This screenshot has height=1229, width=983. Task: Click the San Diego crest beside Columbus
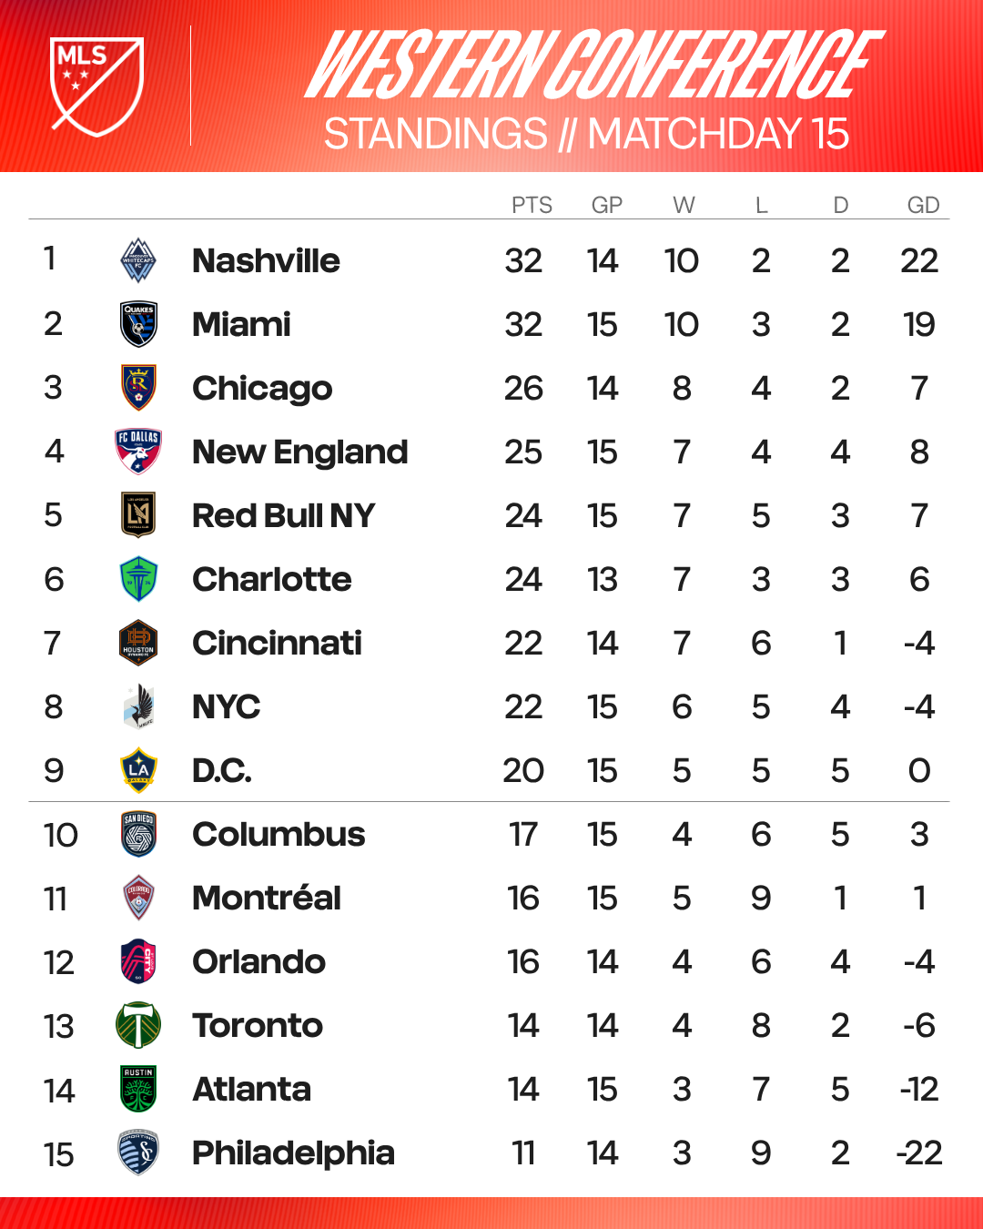[x=139, y=834]
